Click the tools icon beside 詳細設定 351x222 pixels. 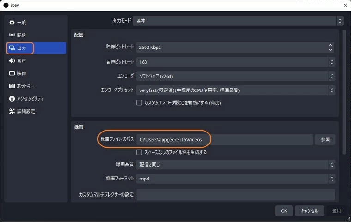(x=12, y=111)
